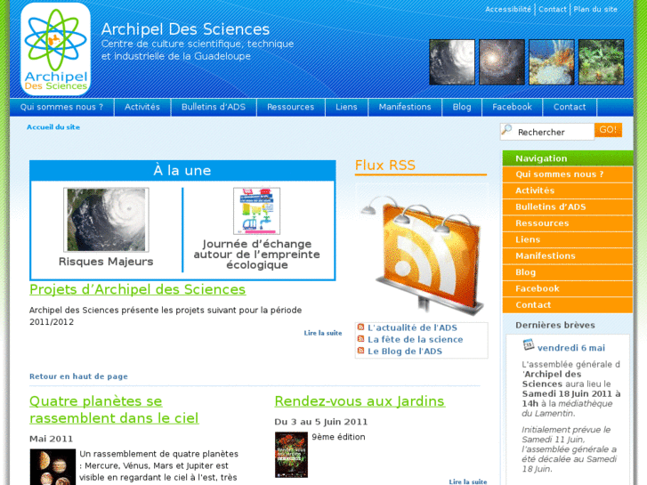This screenshot has width=647, height=485.
Task: Open the green forest header thumbnail
Action: click(x=602, y=62)
